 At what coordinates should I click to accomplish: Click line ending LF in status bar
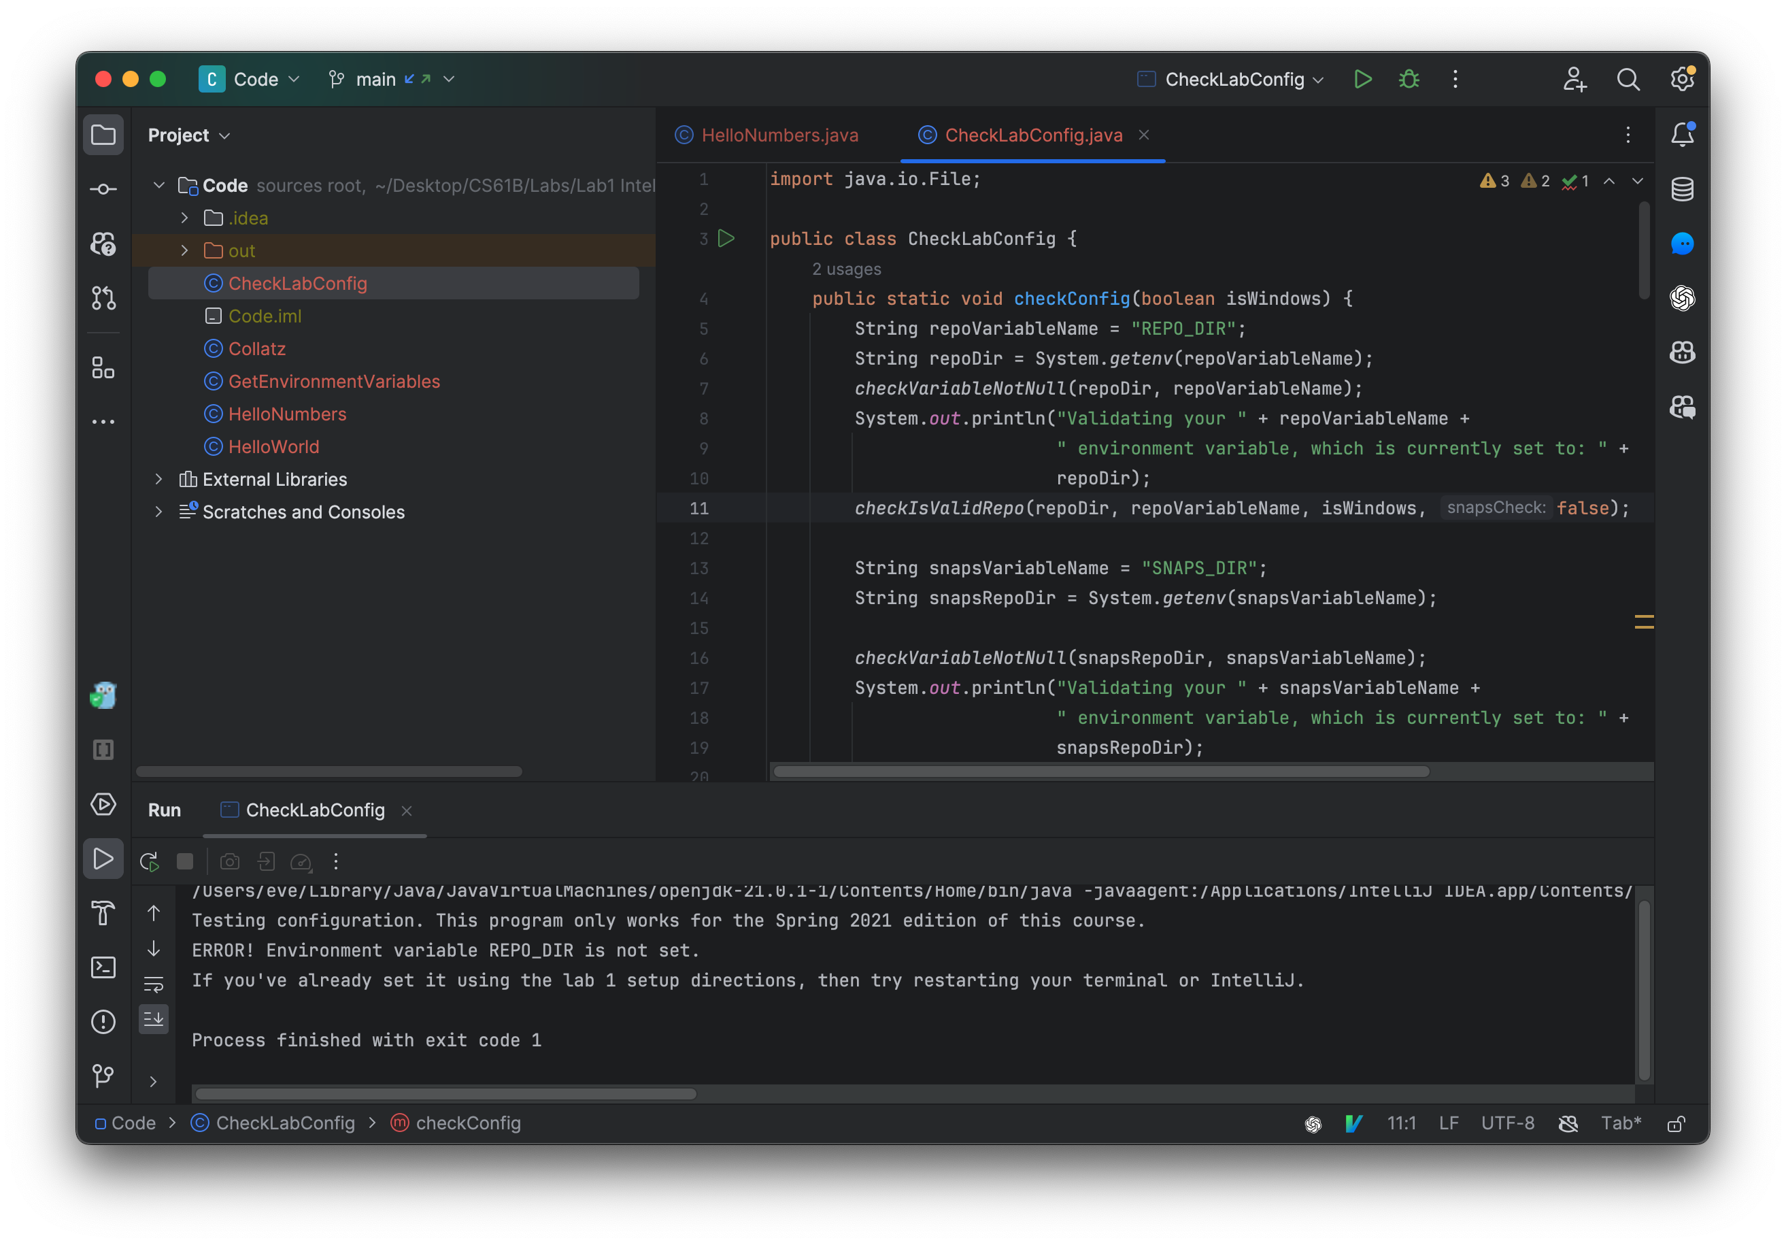[1449, 1124]
